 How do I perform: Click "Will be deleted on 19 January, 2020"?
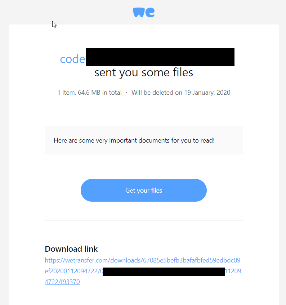[x=181, y=93]
